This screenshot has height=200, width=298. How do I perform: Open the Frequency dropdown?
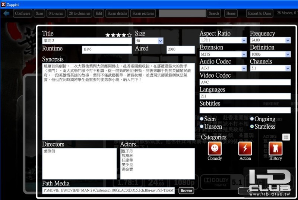click(x=288, y=40)
